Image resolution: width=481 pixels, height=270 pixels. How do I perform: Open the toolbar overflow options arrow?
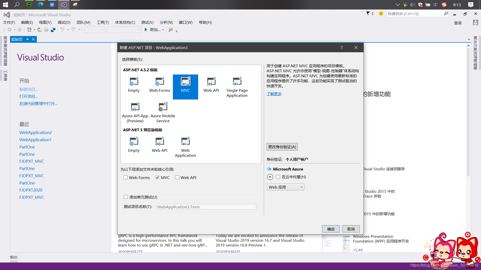tap(177, 31)
